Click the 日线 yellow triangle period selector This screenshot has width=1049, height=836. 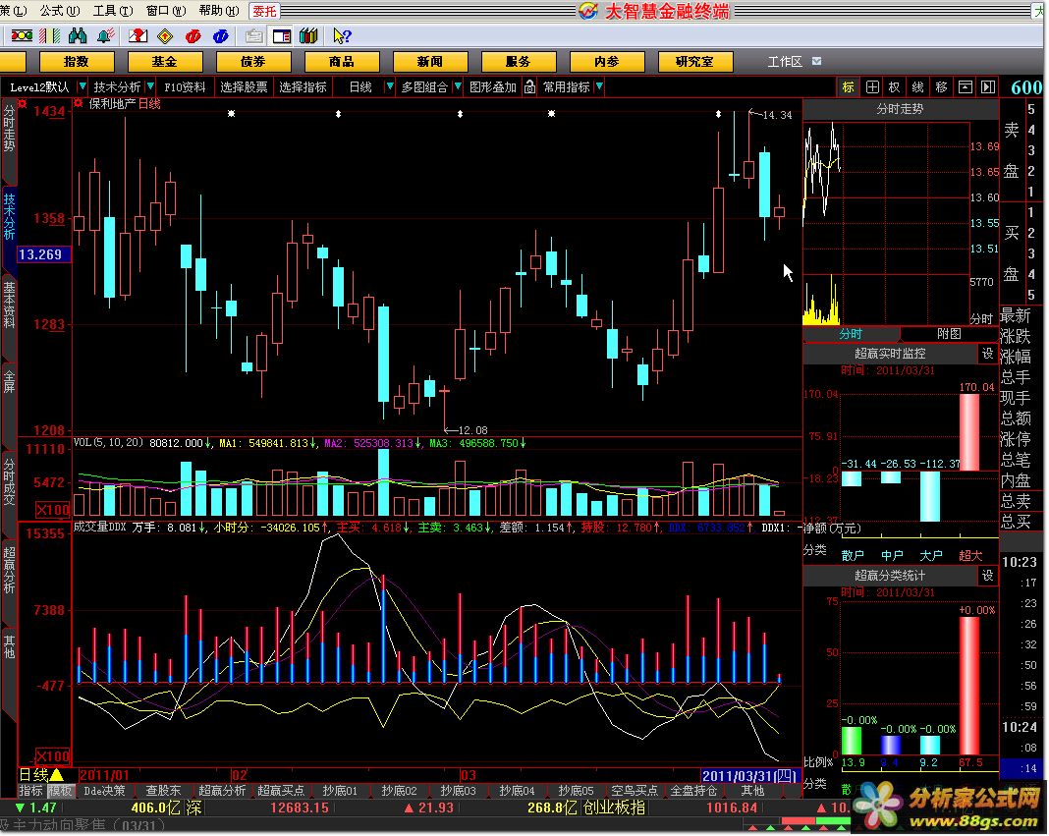[x=57, y=775]
